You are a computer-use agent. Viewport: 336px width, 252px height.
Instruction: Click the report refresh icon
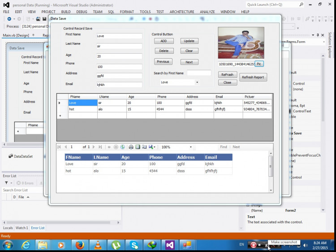[122, 147]
